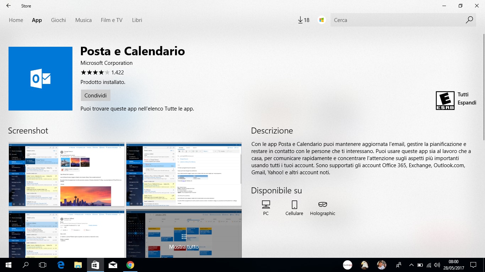Go back using the Store back arrow
Viewport: 485px width, 272px height.
point(8,6)
